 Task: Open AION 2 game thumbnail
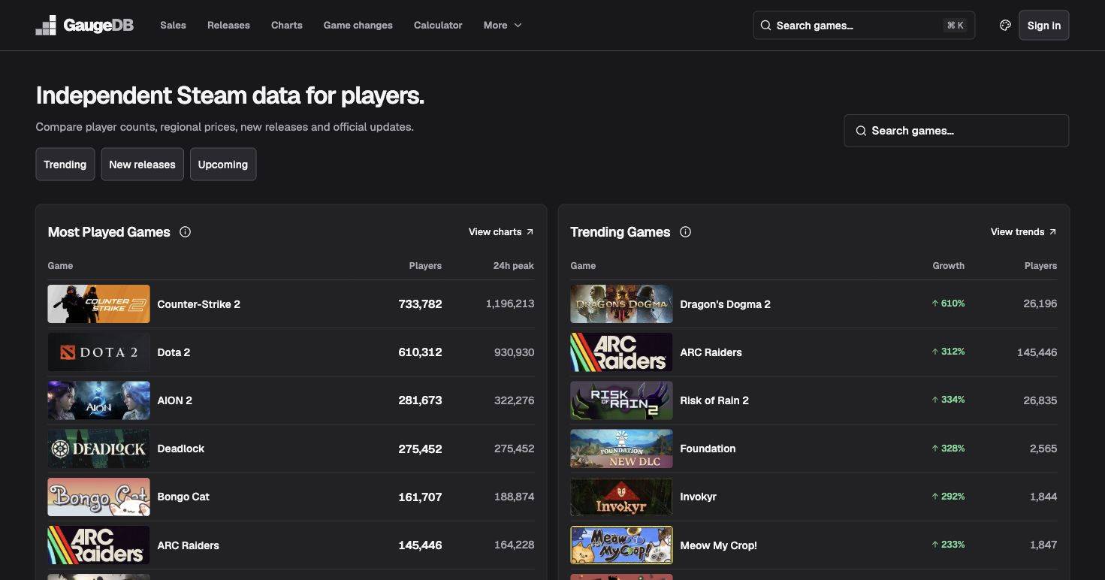pos(98,400)
